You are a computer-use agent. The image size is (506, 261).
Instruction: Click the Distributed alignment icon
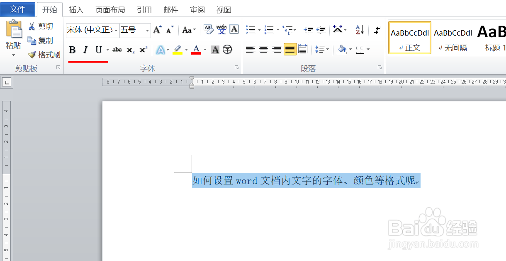[303, 50]
